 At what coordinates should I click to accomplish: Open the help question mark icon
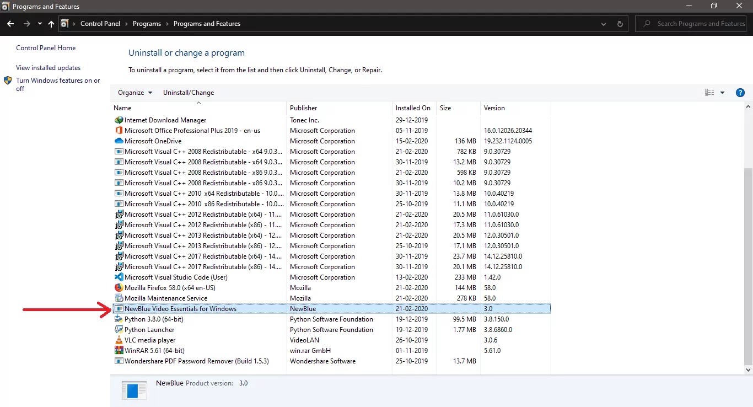coord(741,93)
